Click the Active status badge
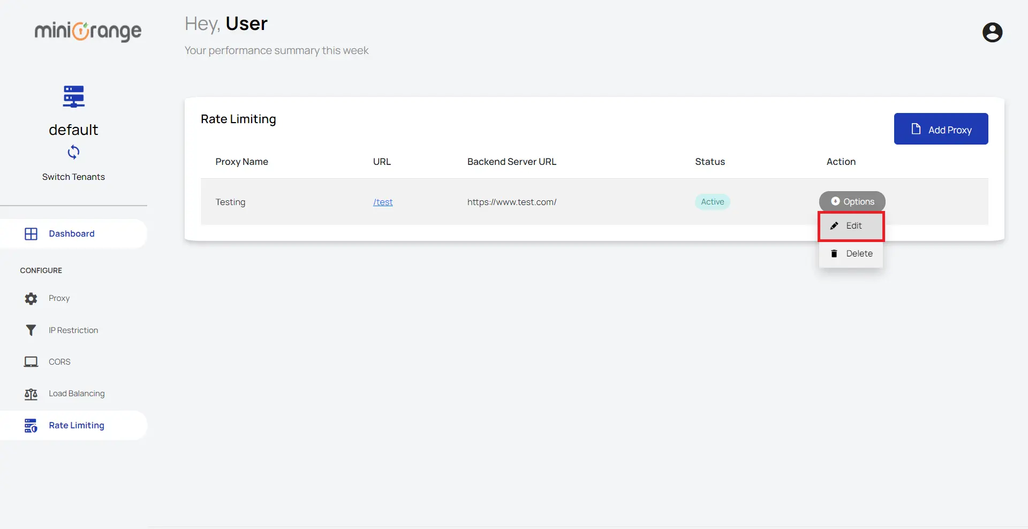The image size is (1028, 529). [x=712, y=201]
